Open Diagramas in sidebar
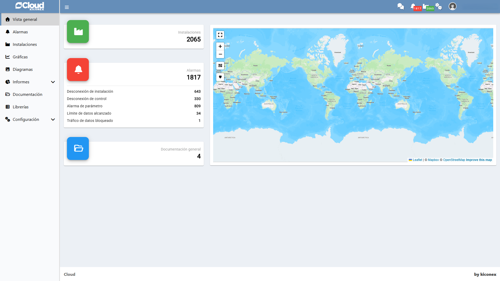Screen dimensions: 500x281 click(x=30, y=69)
